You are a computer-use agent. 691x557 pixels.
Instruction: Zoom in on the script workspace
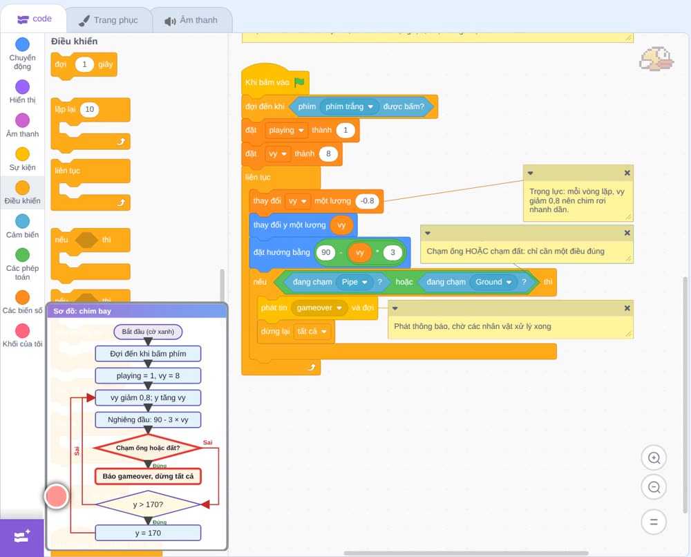pos(654,458)
